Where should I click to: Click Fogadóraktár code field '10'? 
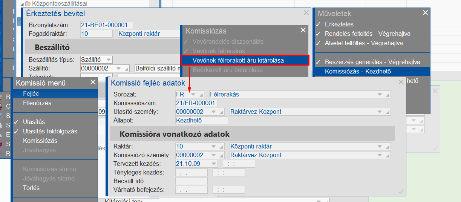[96, 34]
